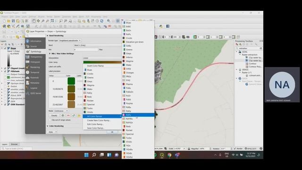Toggle the Render checkbox in status bar

pyautogui.click(x=235, y=149)
